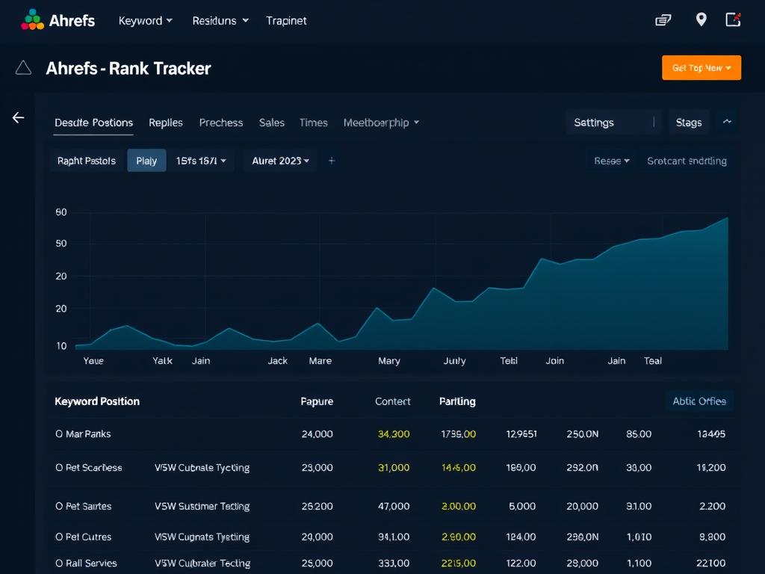
Task: Click the Partling column header
Action: (x=457, y=401)
